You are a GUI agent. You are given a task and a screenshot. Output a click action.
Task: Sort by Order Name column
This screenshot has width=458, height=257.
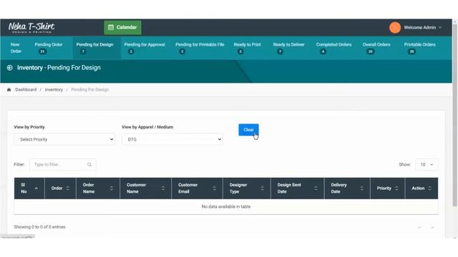(98, 188)
